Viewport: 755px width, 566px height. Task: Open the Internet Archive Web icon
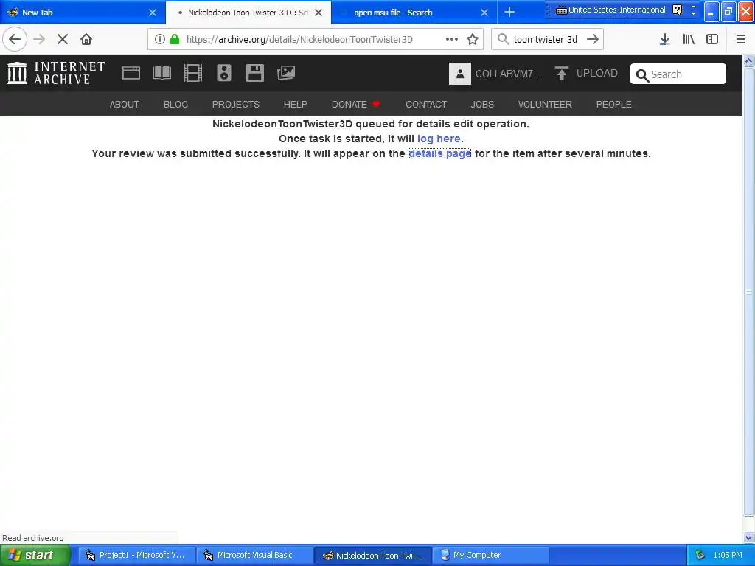[131, 73]
